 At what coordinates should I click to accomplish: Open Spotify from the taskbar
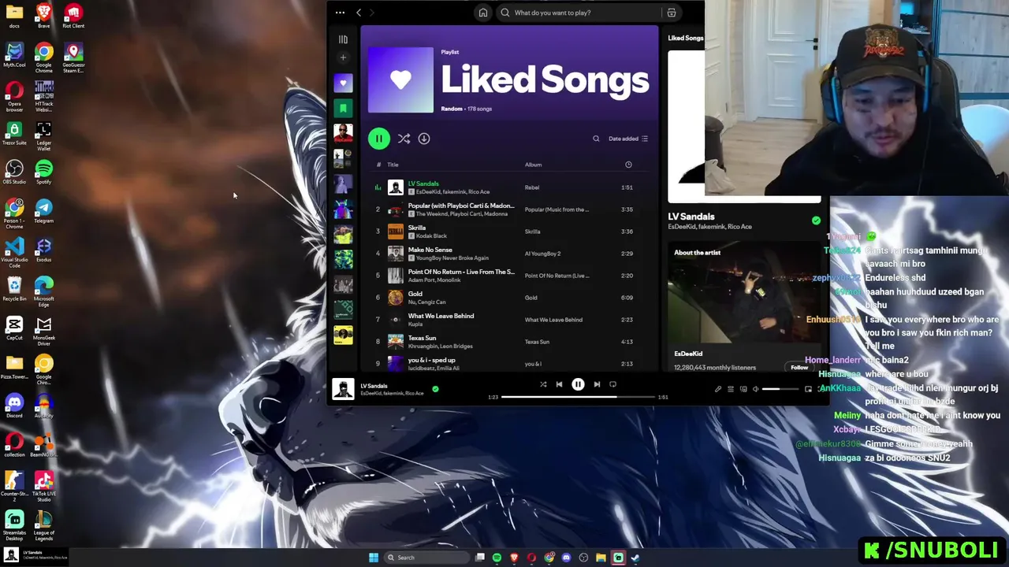pyautogui.click(x=497, y=558)
